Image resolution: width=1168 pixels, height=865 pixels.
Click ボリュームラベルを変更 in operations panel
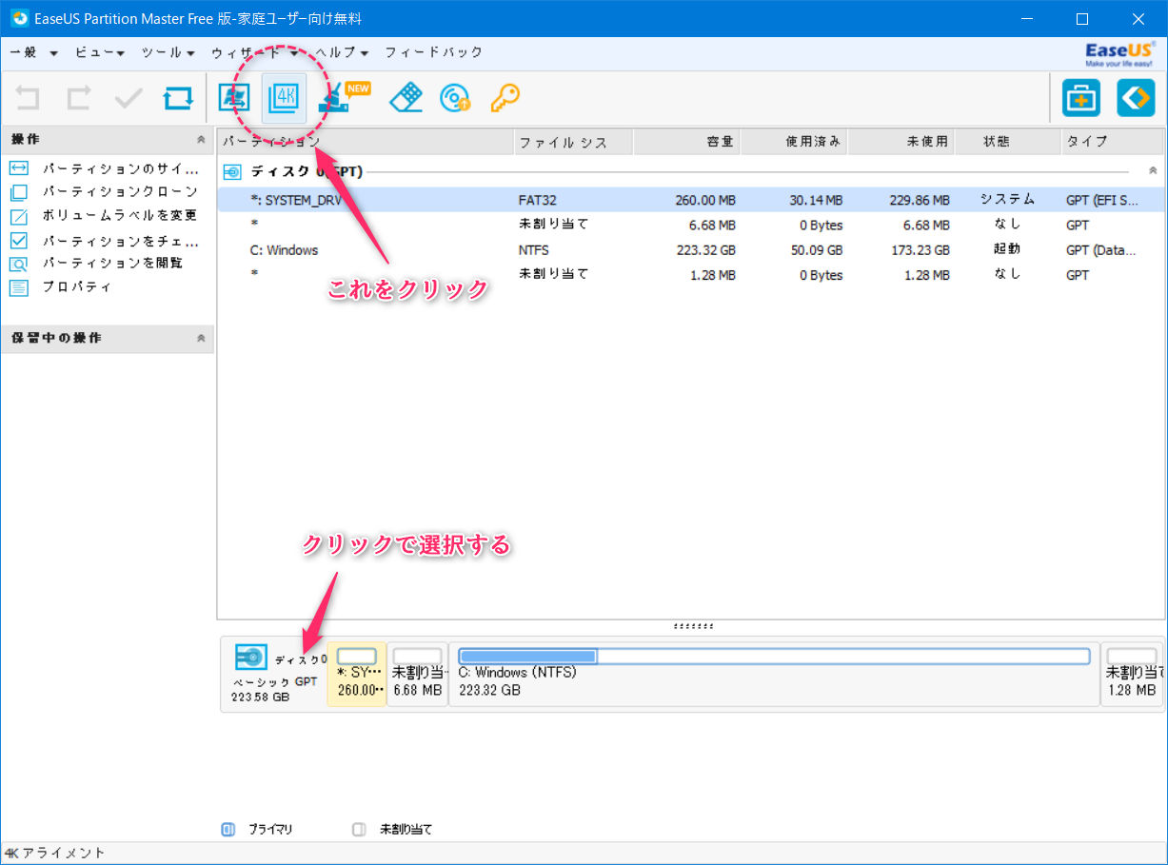119,216
